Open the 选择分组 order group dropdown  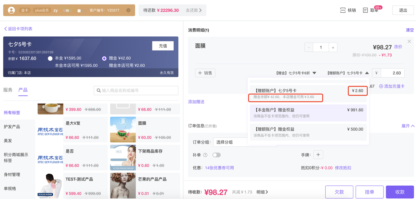[245, 142]
